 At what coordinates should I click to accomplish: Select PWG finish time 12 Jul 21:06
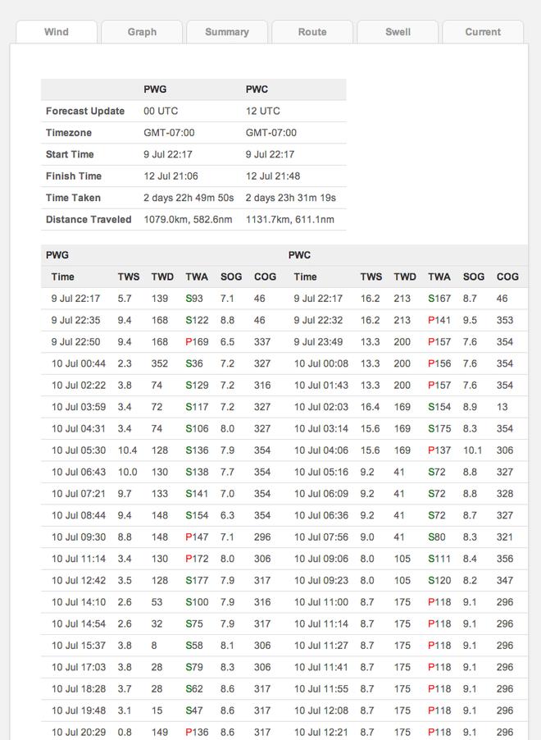170,176
